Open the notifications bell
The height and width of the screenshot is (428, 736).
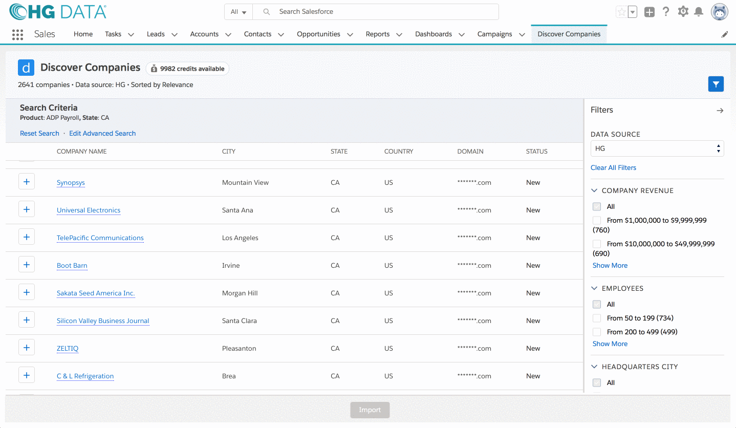click(698, 12)
